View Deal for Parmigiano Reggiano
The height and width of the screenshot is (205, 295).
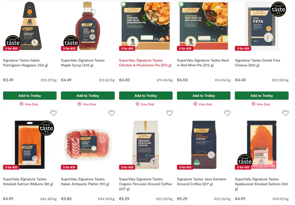pos(29,104)
